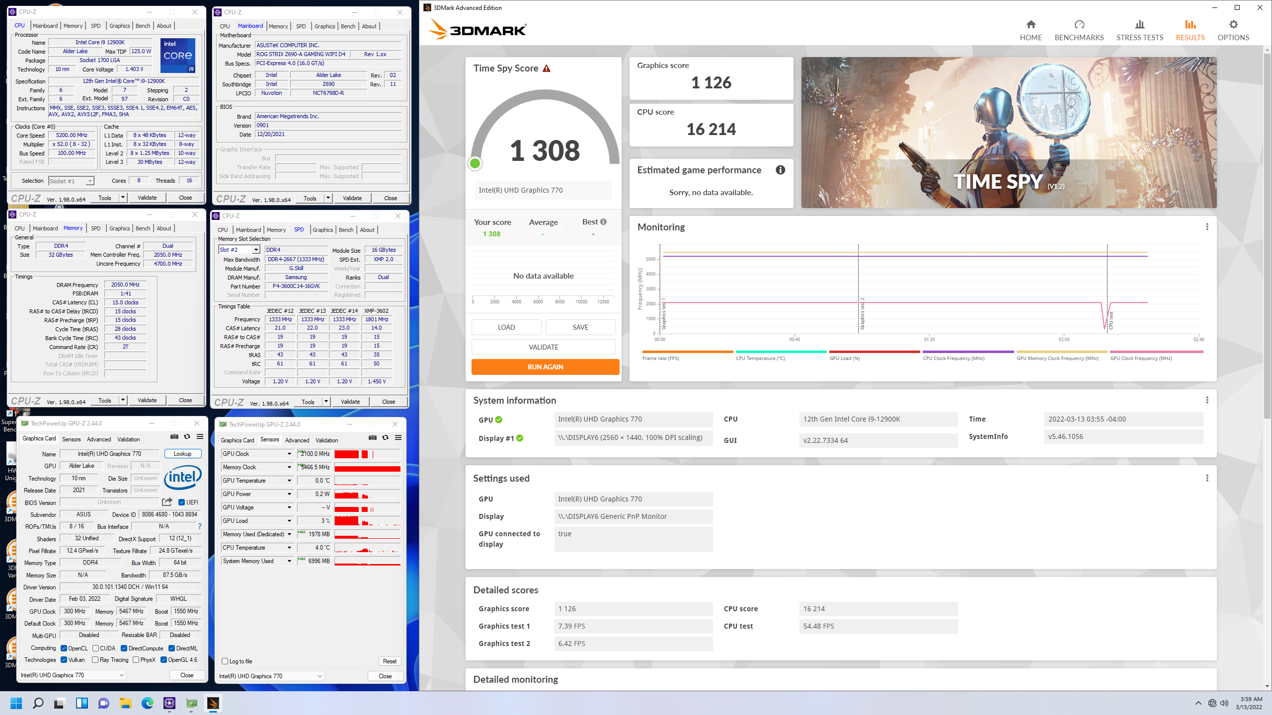Screen dimensions: 1272x715
Task: Click RUN AGAIN button in 3DMark
Action: pos(545,367)
